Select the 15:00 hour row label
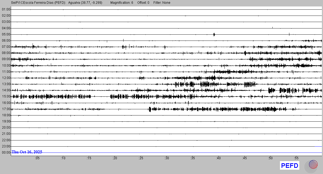Screen dimensions: 323x174 [6, 96]
